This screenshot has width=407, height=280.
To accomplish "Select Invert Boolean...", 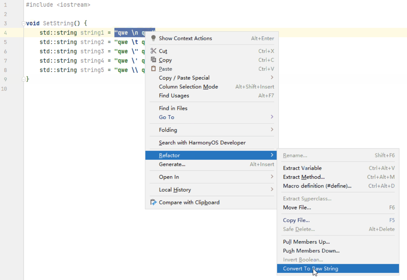I will (x=338, y=260).
